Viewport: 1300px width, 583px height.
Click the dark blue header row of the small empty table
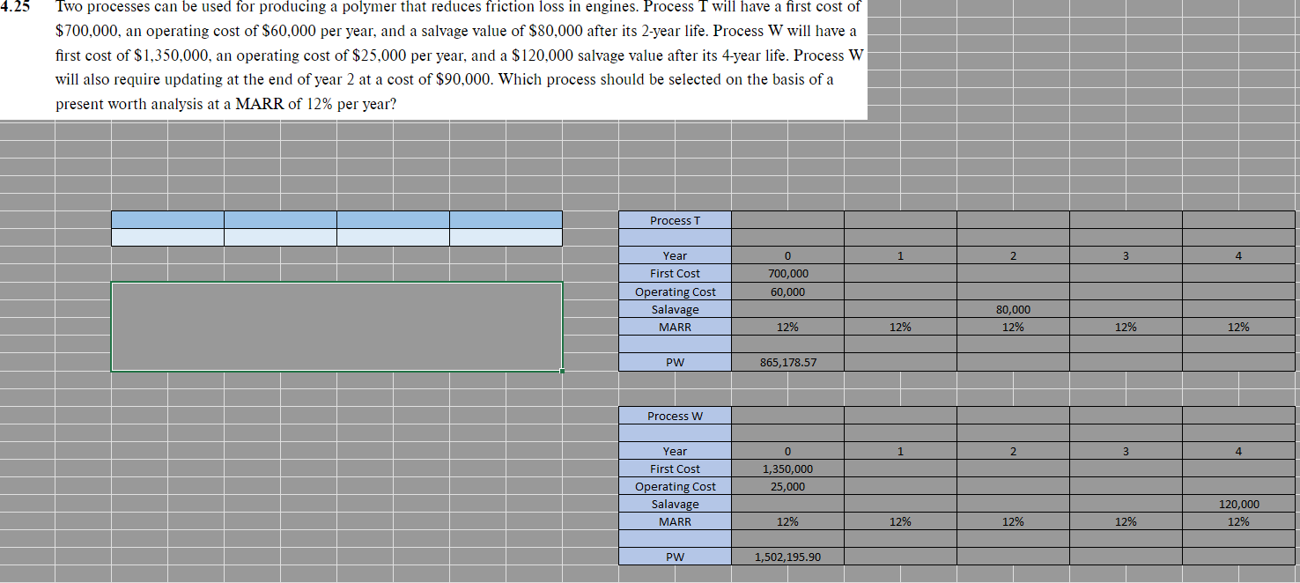pyautogui.click(x=336, y=218)
